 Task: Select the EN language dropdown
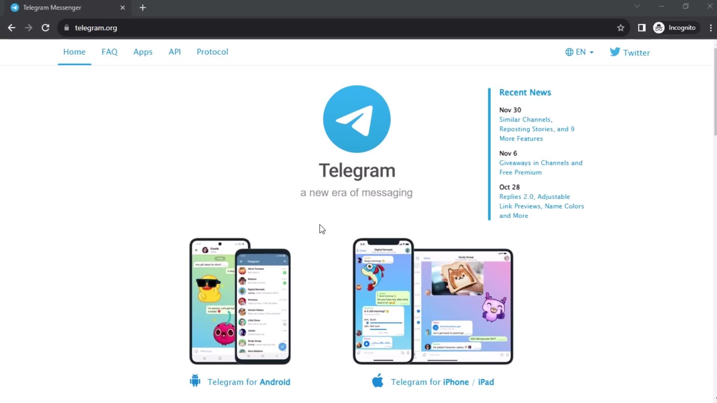[580, 51]
